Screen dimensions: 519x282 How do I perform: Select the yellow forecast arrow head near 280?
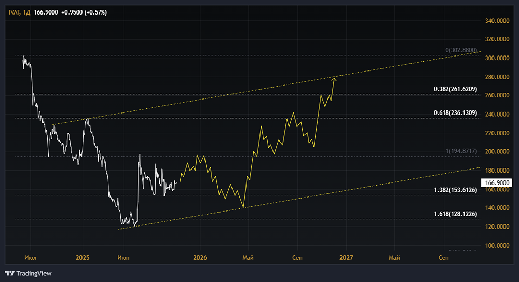pyautogui.click(x=334, y=79)
